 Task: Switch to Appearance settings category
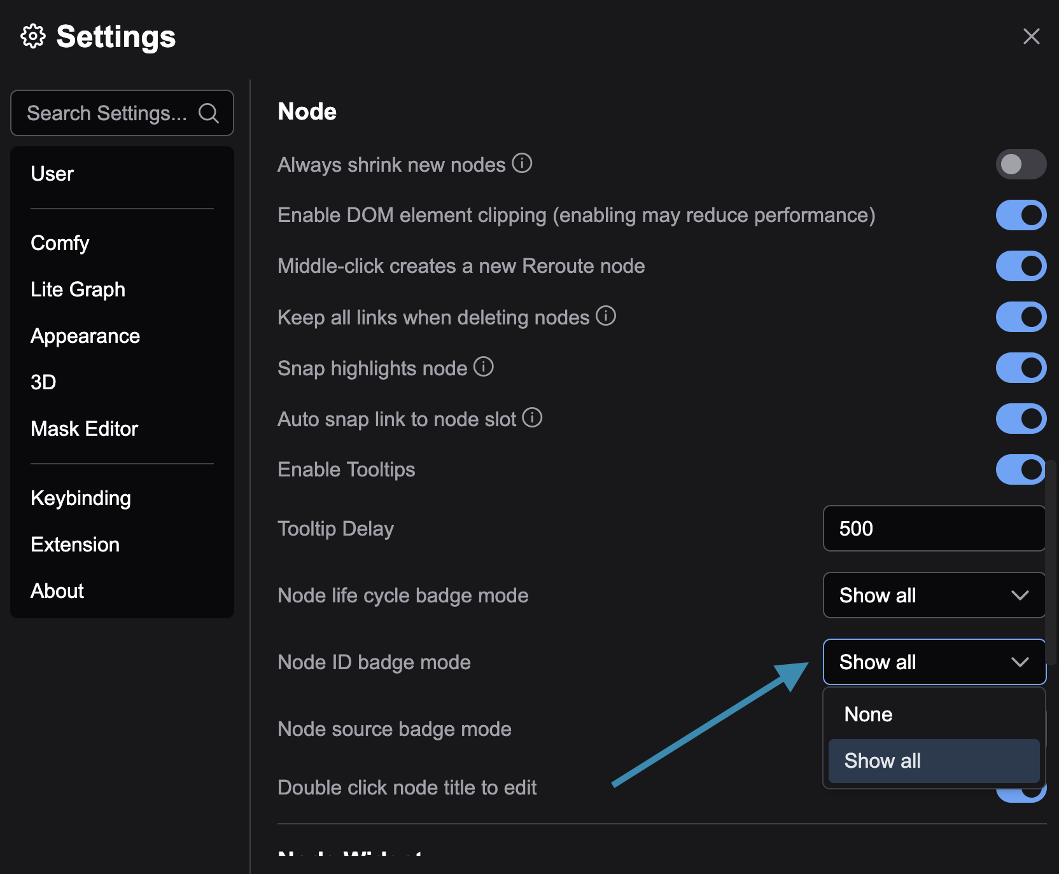click(x=85, y=336)
